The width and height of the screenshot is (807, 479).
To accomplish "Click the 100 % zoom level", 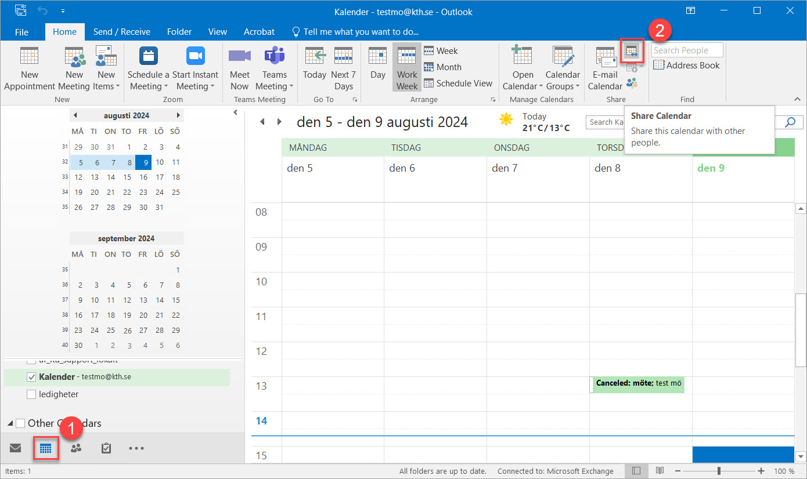I will (x=784, y=471).
